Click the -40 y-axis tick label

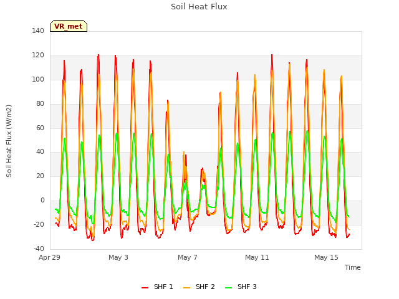[x=39, y=249]
